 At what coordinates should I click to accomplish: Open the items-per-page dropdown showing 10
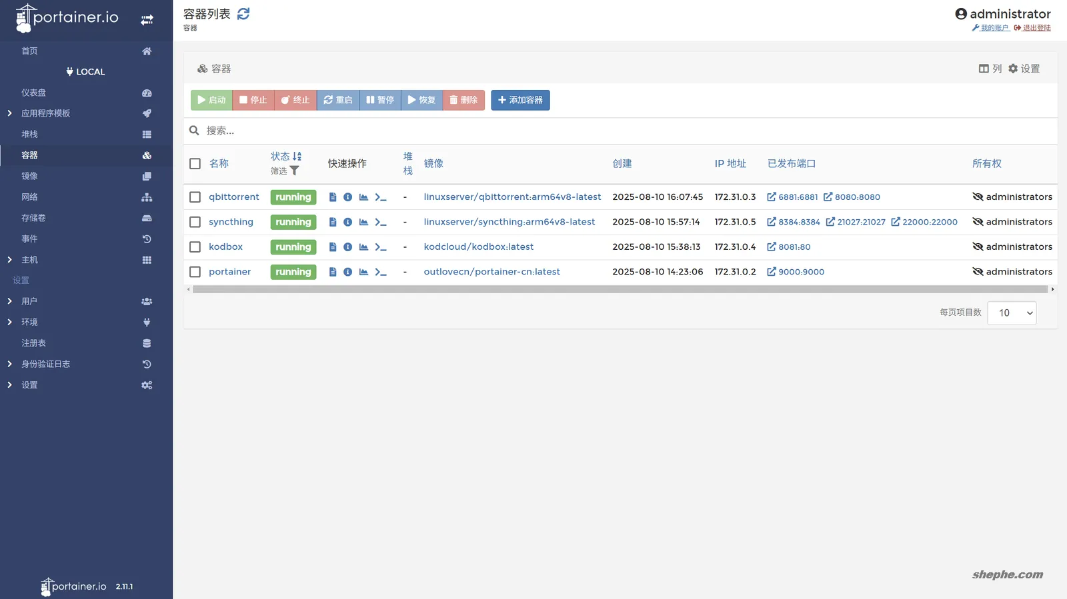point(1011,313)
